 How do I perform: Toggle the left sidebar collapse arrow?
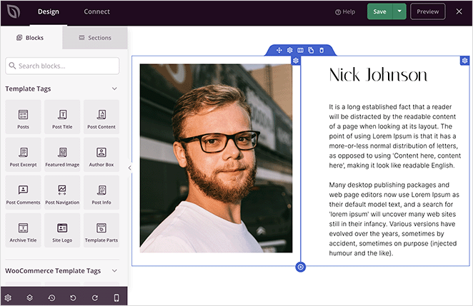point(129,168)
